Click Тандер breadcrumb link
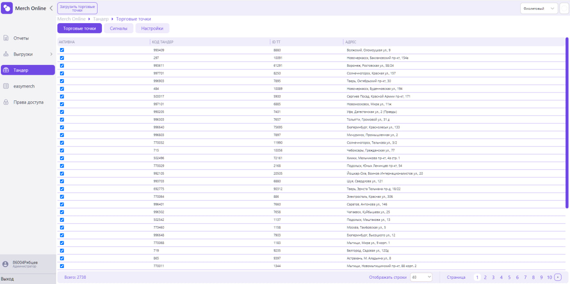The image size is (570, 284). point(101,19)
